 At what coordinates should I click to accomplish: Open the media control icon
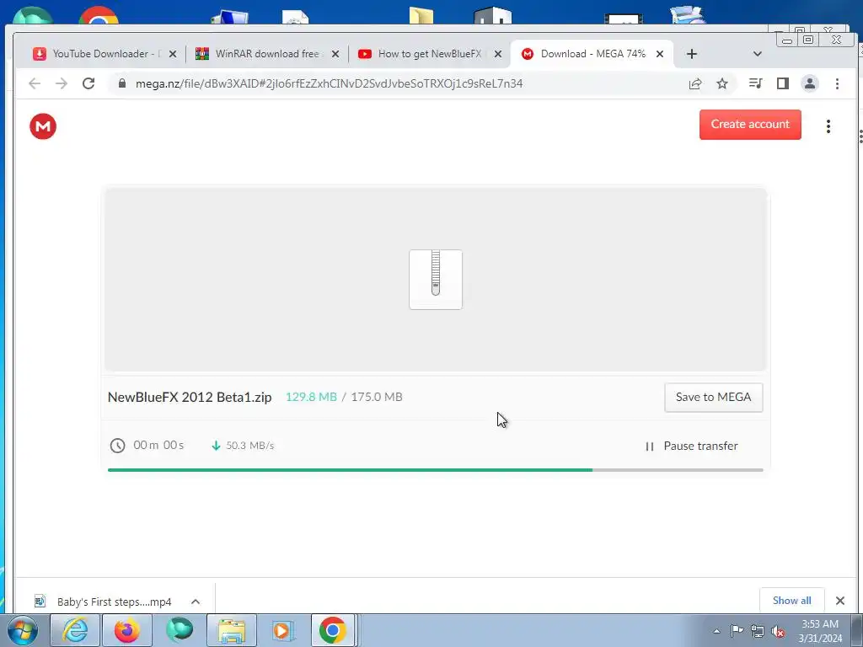(756, 83)
